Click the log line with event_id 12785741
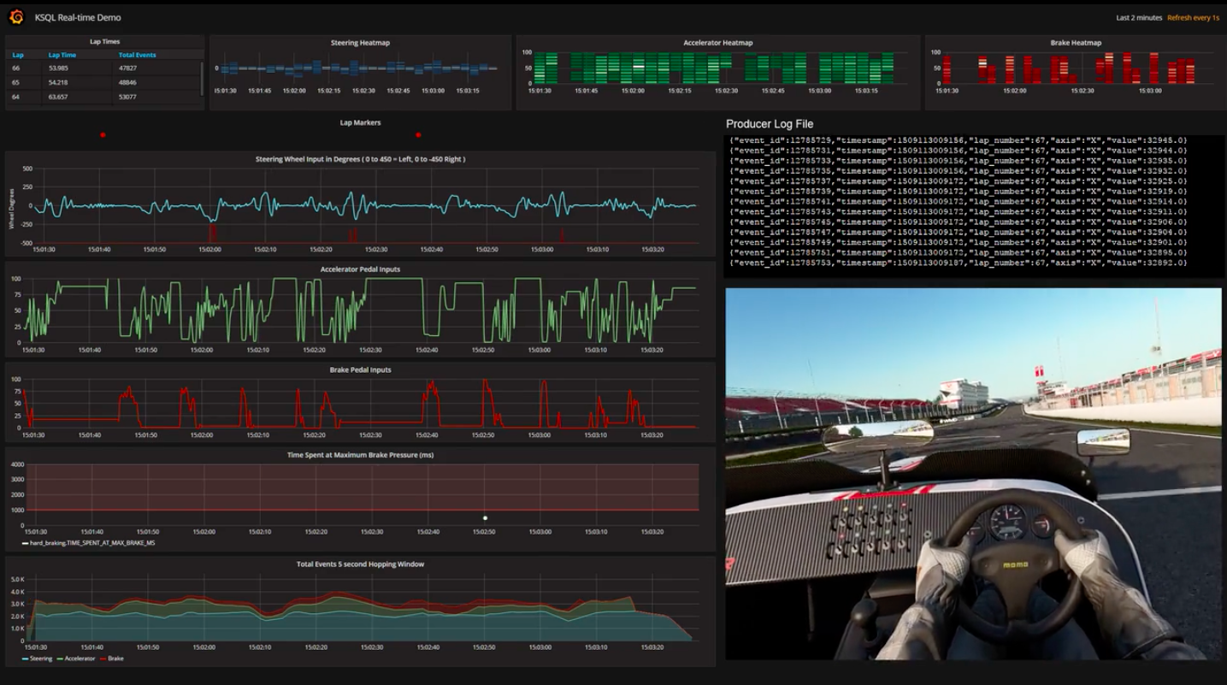Viewport: 1227px width, 685px height. (958, 201)
